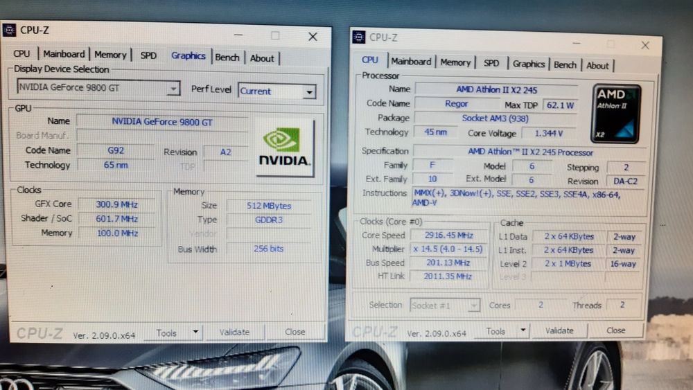Expand the Socket #1 selection dropdown
The width and height of the screenshot is (693, 390).
click(473, 305)
